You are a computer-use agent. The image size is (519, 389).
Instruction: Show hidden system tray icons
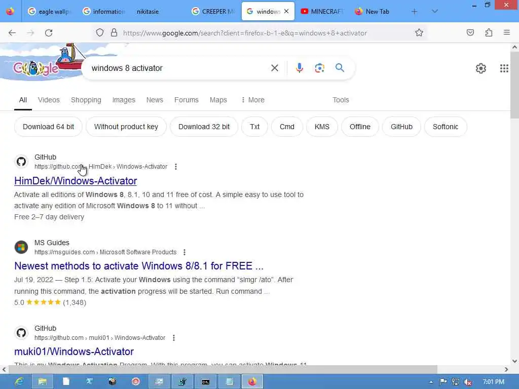(x=431, y=382)
